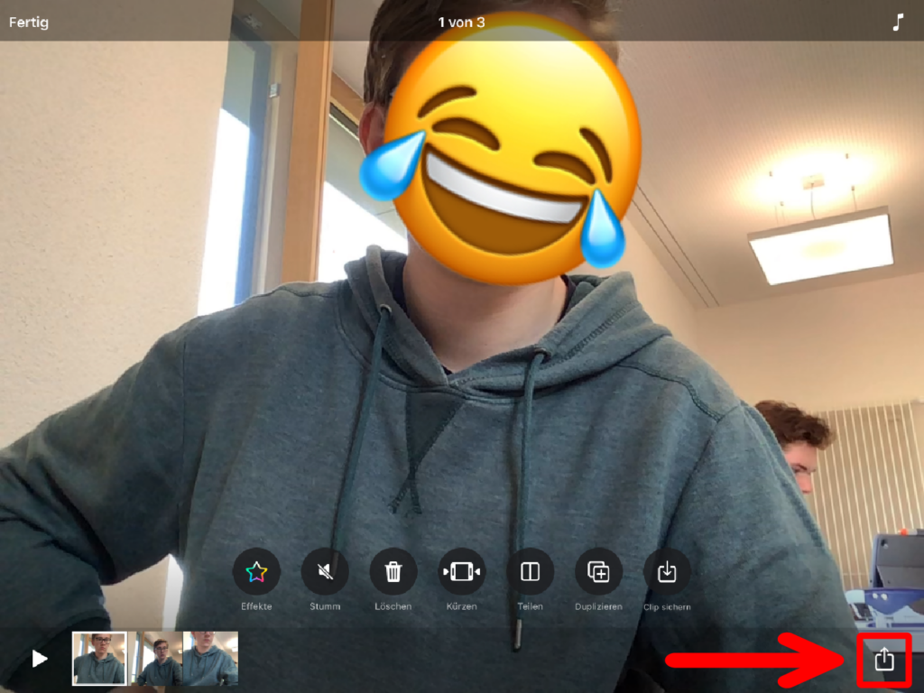Split the clip with the Teilen icon
This screenshot has width=924, height=693.
[x=531, y=571]
